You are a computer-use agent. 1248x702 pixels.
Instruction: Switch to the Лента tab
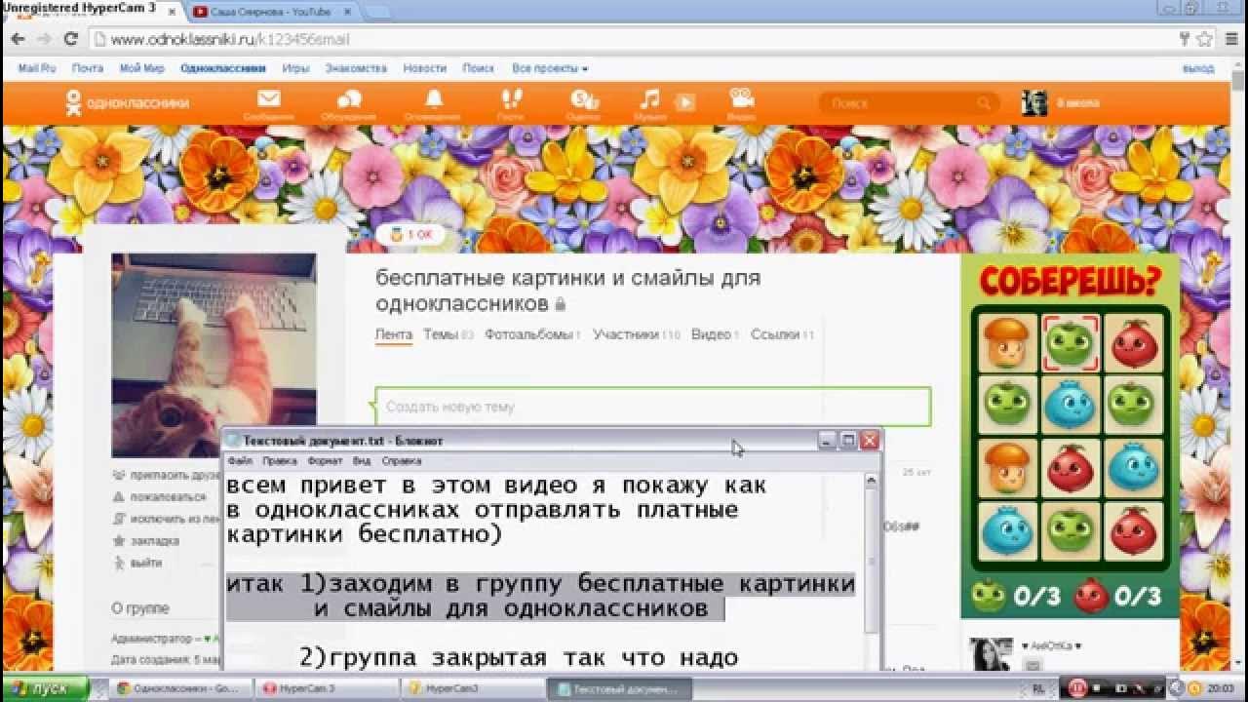click(x=394, y=334)
